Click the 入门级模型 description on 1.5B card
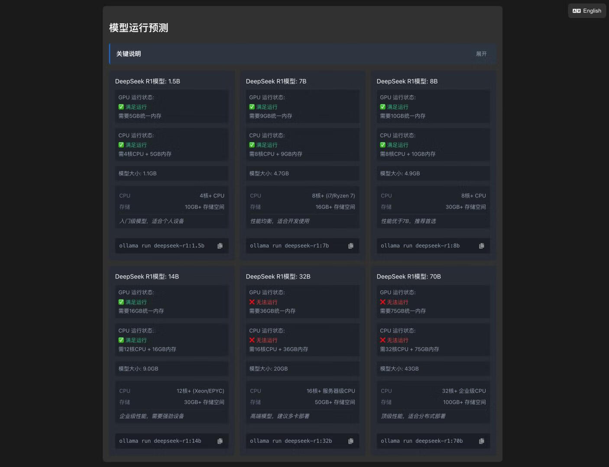 pyautogui.click(x=152, y=221)
